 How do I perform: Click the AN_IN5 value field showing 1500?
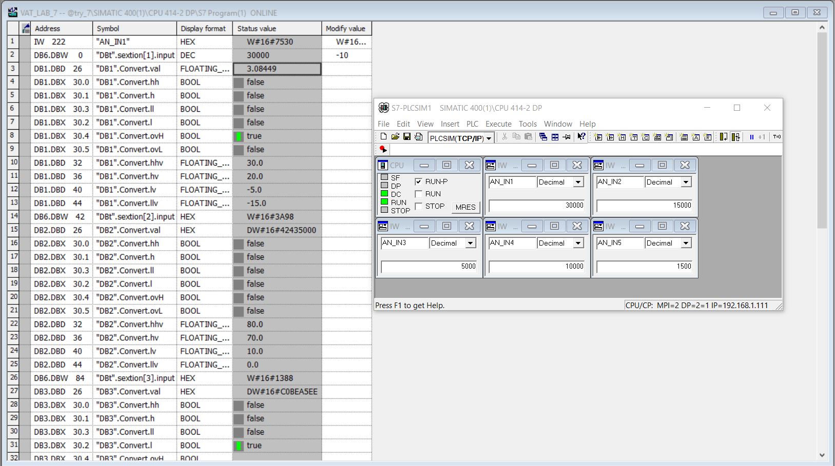[644, 267]
